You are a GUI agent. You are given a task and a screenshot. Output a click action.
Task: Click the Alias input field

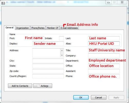tap(104, 44)
